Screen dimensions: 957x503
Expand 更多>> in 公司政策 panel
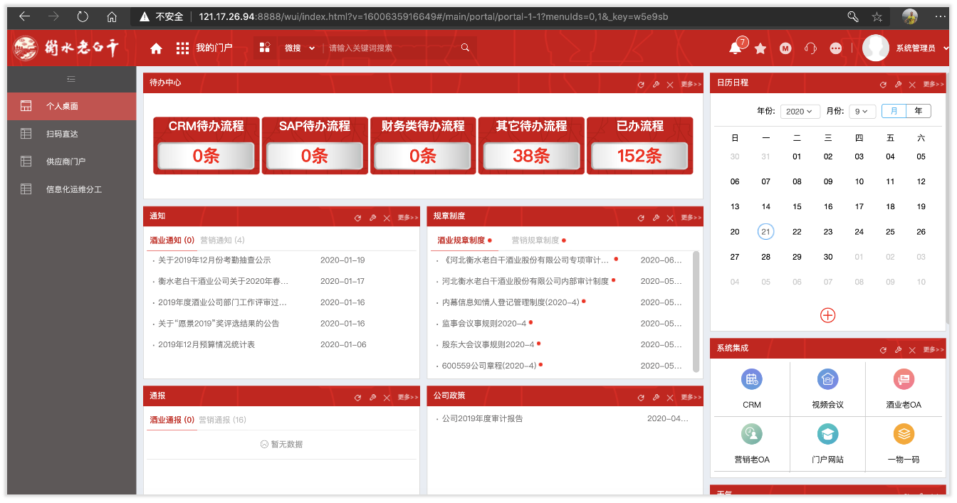coord(691,397)
